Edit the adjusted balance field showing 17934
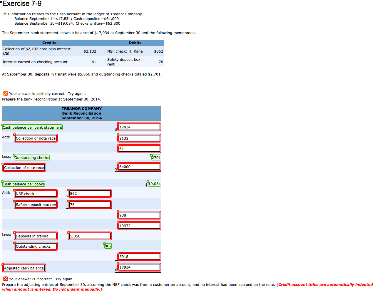The width and height of the screenshot is (375, 295). coord(139,267)
